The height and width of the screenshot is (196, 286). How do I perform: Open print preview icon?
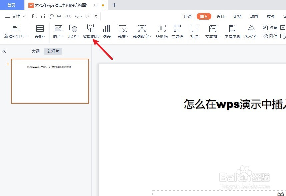(x=68, y=16)
